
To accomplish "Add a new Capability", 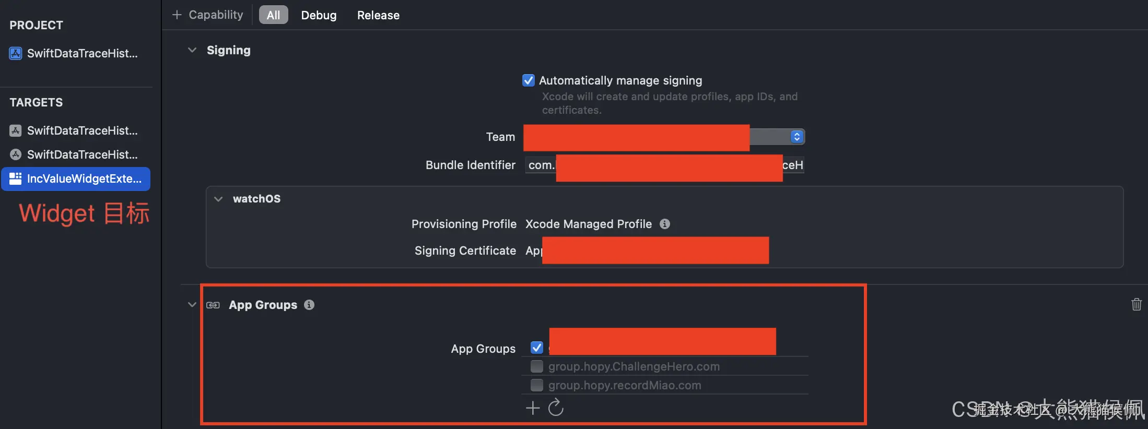I will point(207,15).
